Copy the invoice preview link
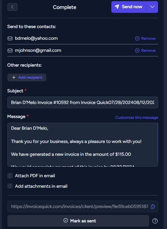Viewport: 167px width, 229px height. pos(153,206)
